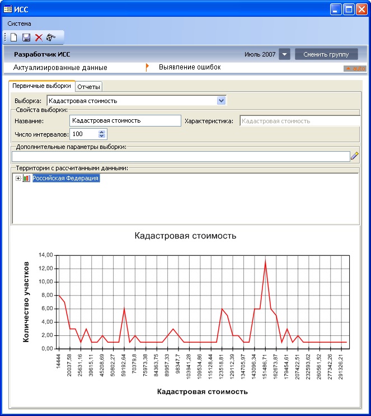Switch to the Отчеты tab
Image resolution: width=371 pixels, height=416 pixels.
tap(88, 87)
